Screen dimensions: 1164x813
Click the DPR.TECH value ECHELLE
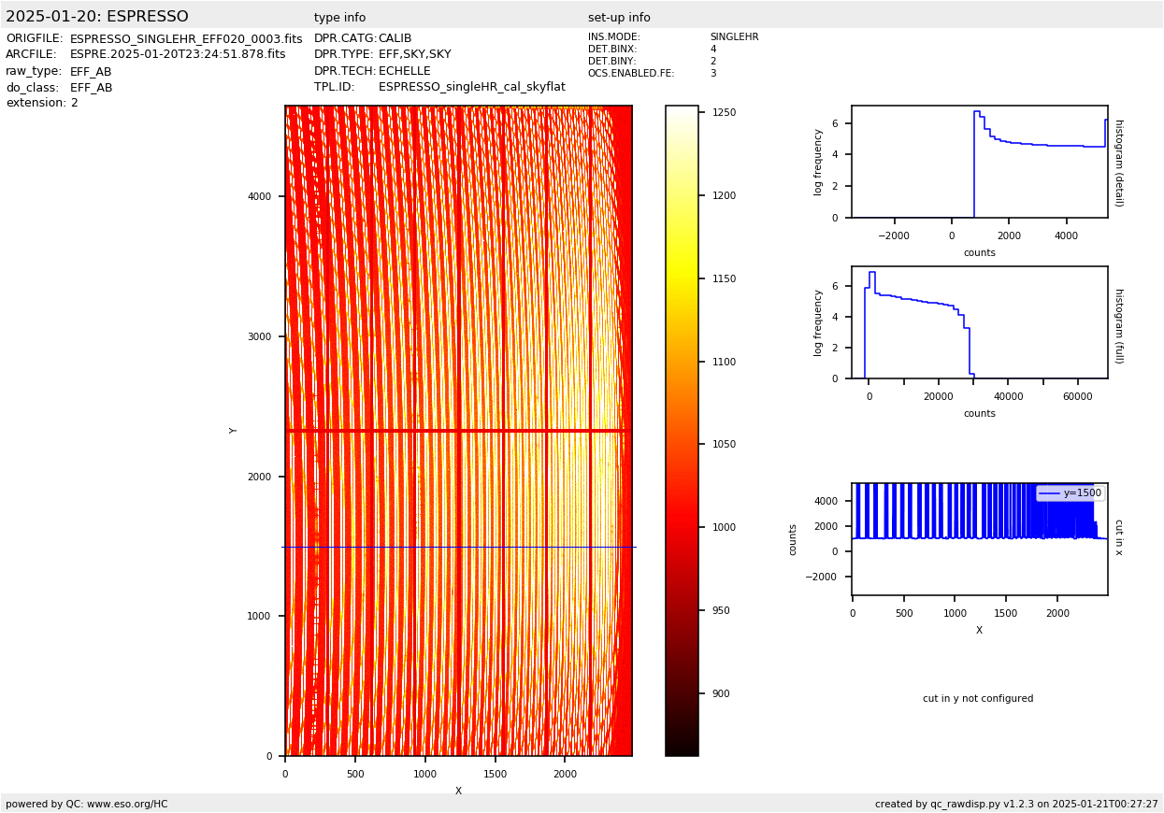[x=404, y=71]
